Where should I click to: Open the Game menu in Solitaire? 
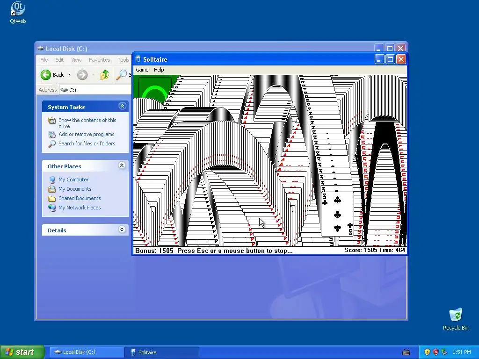[x=142, y=70]
